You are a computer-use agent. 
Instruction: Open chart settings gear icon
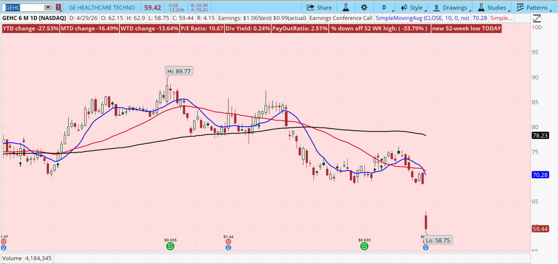click(364, 7)
